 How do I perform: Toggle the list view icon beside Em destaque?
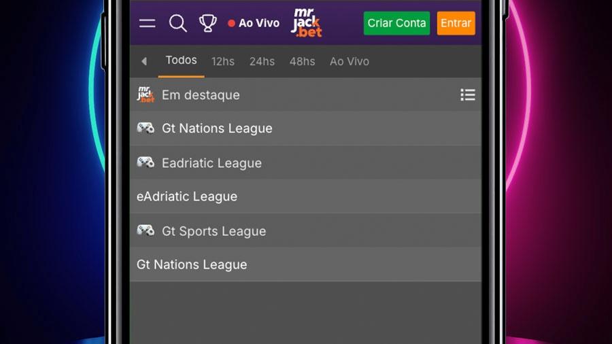coord(468,94)
